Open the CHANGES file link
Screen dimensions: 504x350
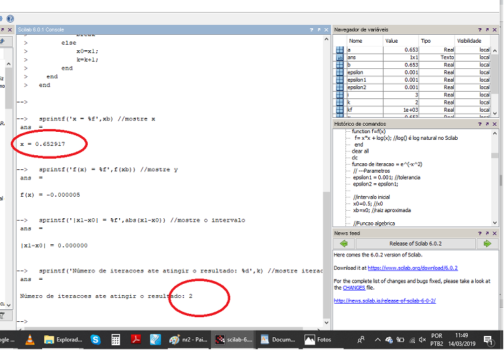point(353,287)
